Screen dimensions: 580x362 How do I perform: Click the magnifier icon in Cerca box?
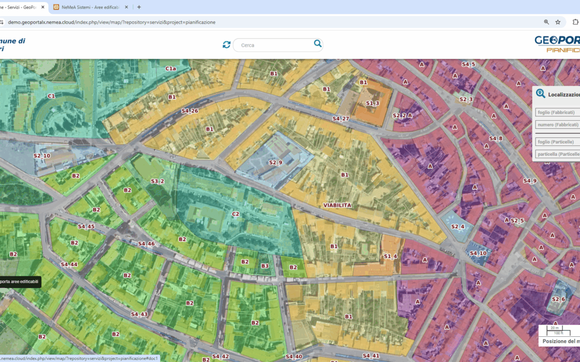[317, 44]
